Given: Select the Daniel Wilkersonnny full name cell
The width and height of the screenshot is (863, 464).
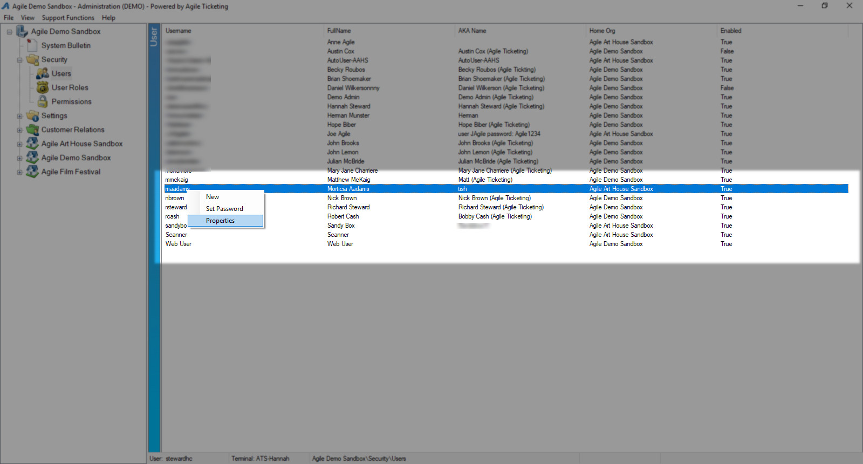Looking at the screenshot, I should [353, 88].
